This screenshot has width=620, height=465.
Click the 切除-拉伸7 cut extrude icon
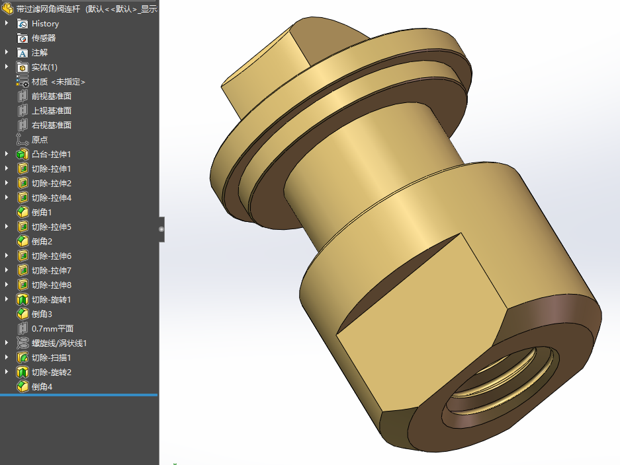point(22,270)
